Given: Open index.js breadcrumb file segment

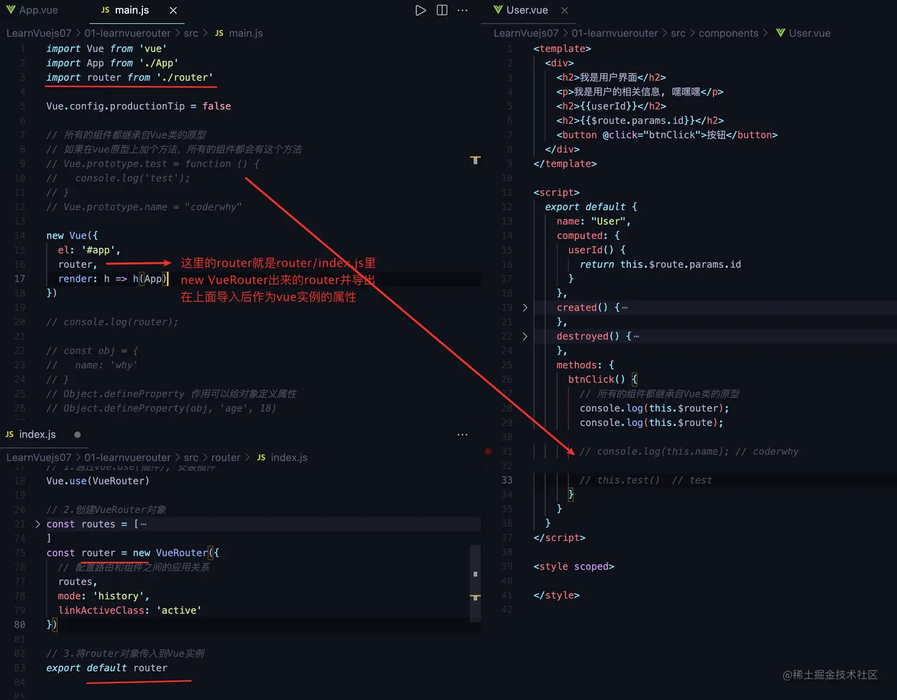Looking at the screenshot, I should tap(282, 457).
